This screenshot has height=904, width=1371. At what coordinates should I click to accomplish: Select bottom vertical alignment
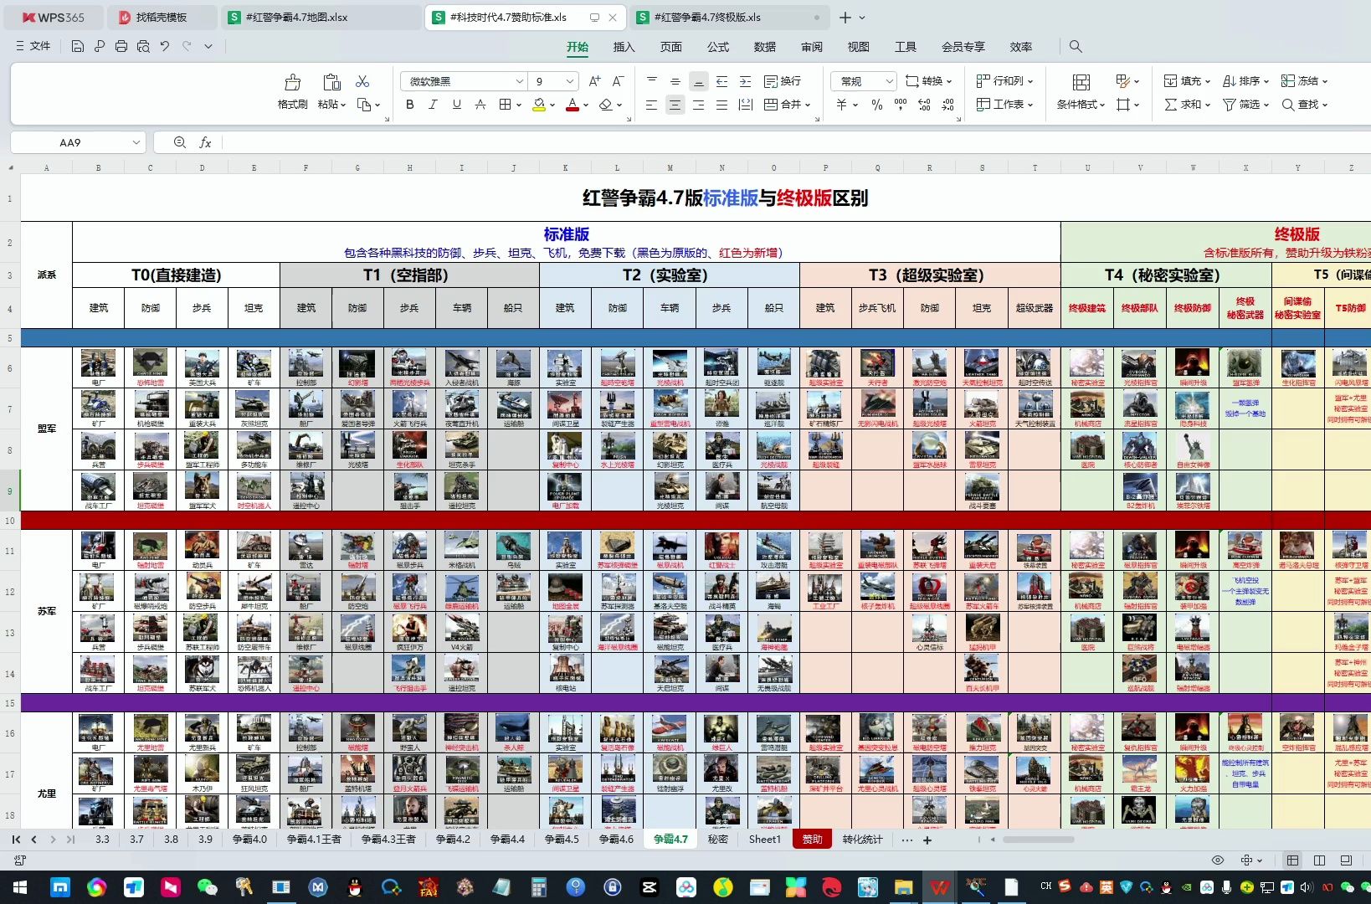[x=699, y=81]
